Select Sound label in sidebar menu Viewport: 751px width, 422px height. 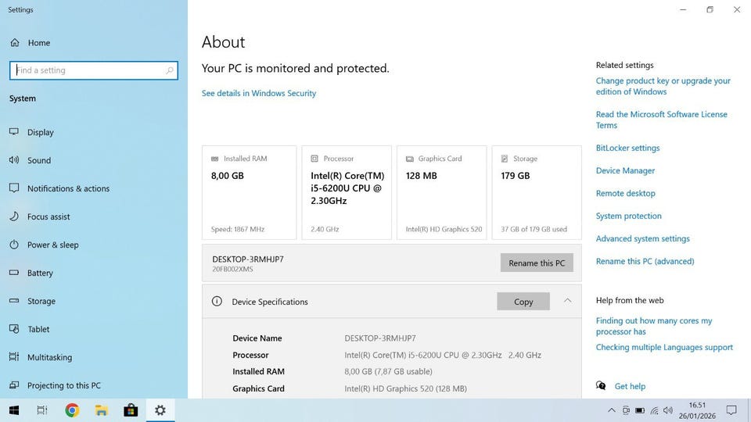click(39, 160)
